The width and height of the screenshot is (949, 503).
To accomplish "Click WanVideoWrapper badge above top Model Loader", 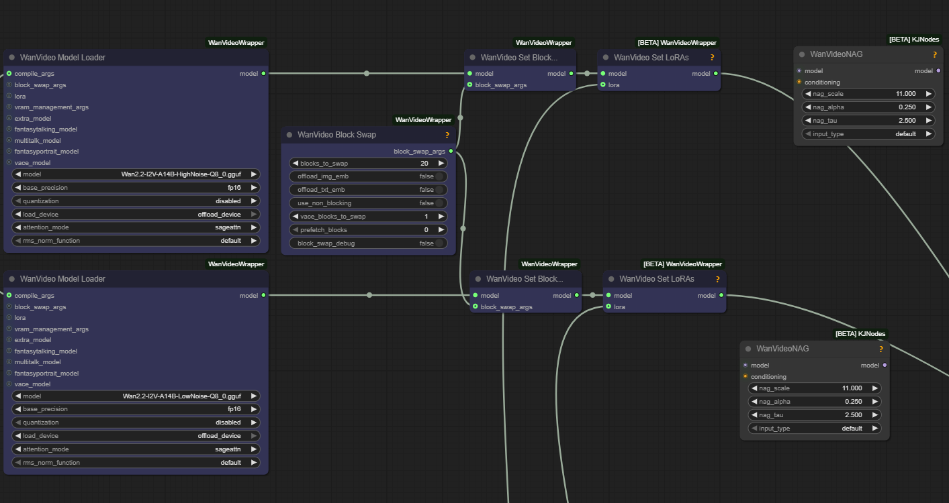I will (x=236, y=43).
